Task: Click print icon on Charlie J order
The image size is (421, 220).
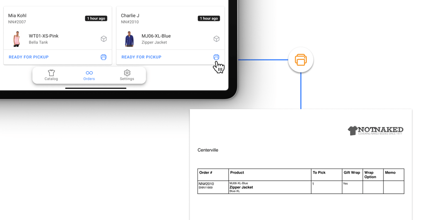Action: [x=216, y=57]
